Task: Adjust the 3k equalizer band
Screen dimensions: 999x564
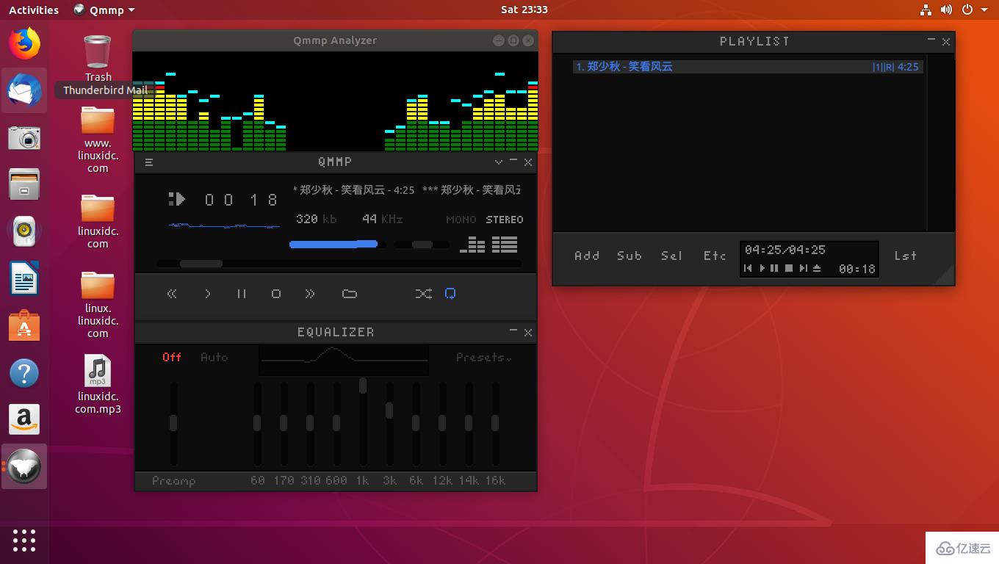Action: pos(389,424)
